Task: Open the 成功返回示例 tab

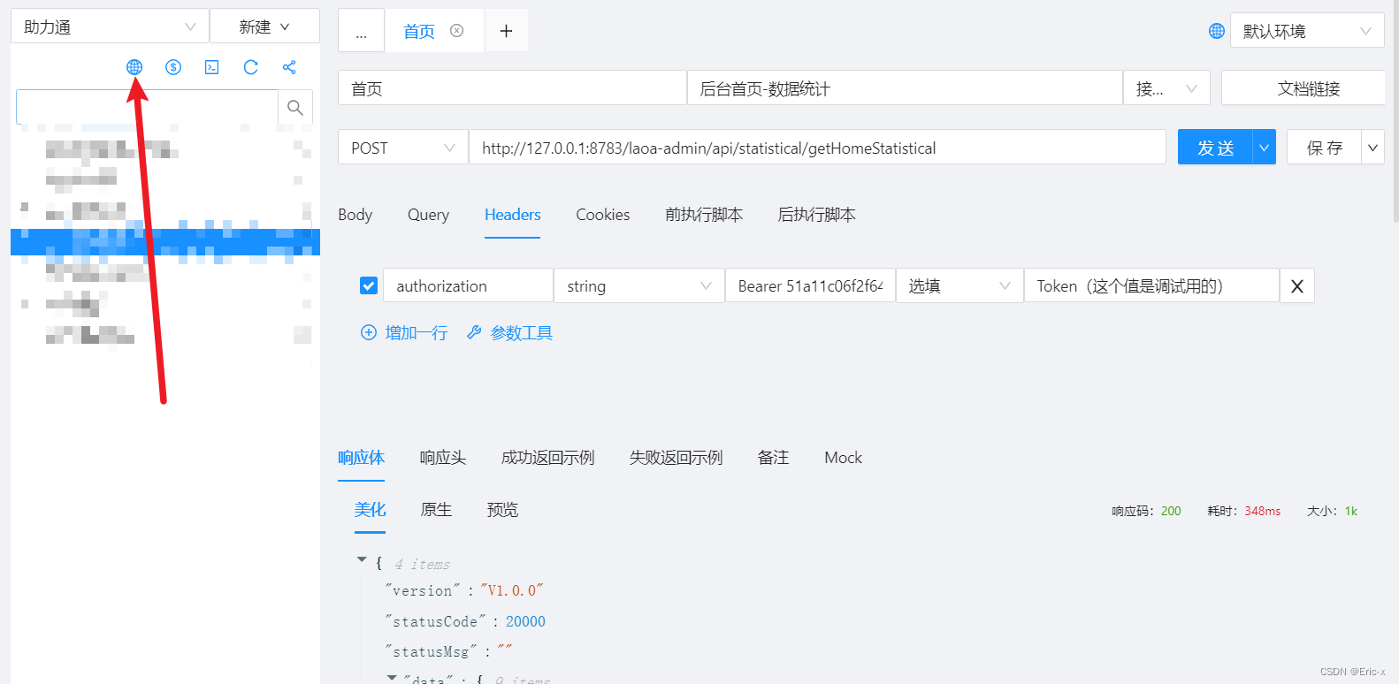Action: pos(547,458)
